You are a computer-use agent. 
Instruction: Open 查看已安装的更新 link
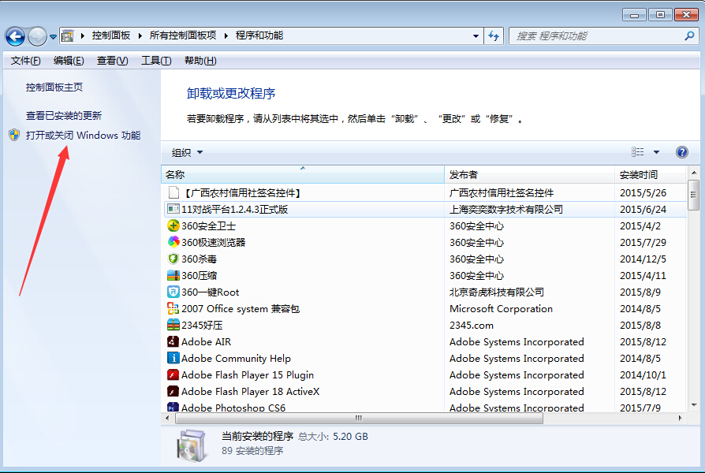(64, 116)
